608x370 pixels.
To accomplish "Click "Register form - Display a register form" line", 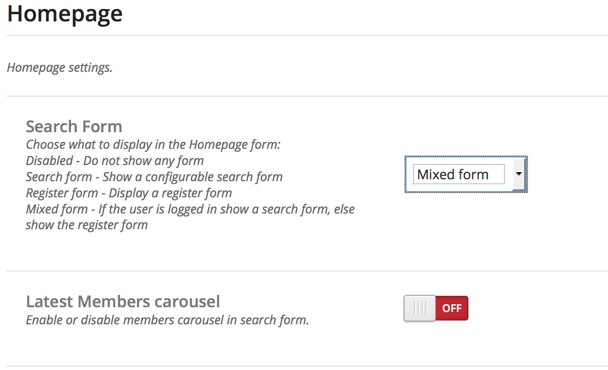I will coord(129,193).
